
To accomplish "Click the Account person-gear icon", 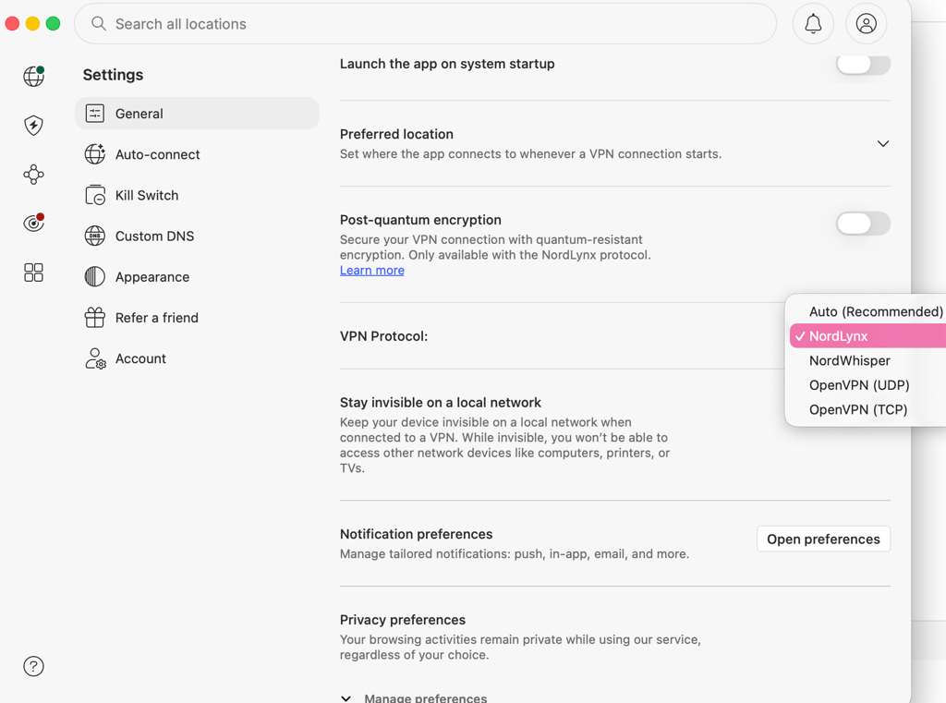I will [x=95, y=358].
